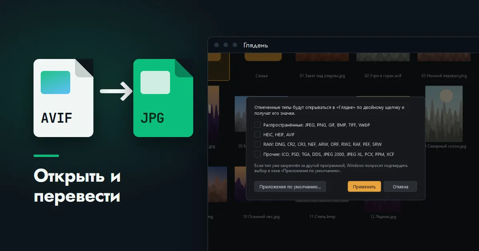Click the Северный склон.jpg file name
This screenshot has width=479, height=251.
coord(445,146)
